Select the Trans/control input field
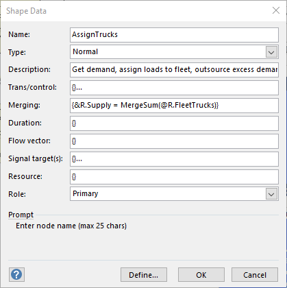287x288 pixels. point(174,88)
